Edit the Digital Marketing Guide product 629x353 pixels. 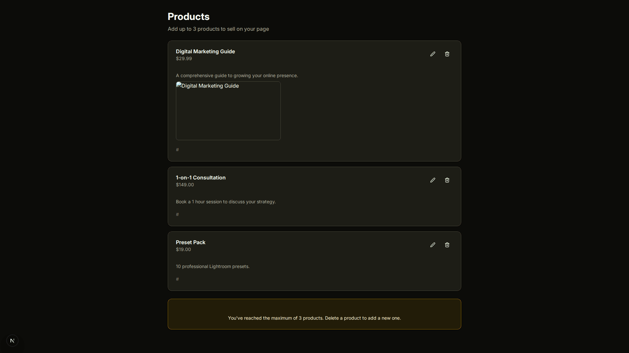[432, 54]
